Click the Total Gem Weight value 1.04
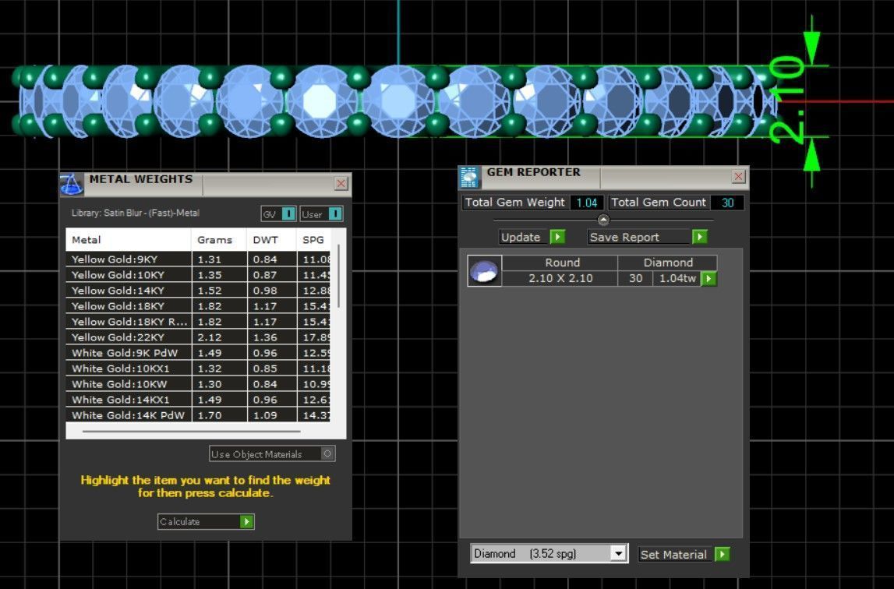 point(587,203)
